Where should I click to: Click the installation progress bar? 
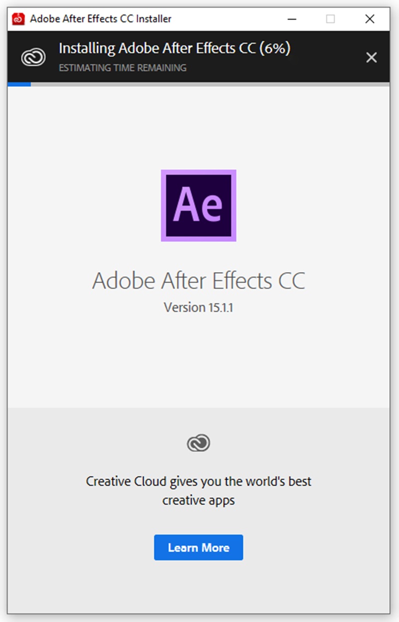(x=199, y=84)
